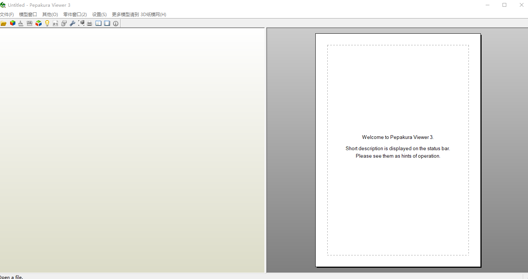The width and height of the screenshot is (528, 279).
Task: Open the 文件(F) menu
Action: pyautogui.click(x=7, y=15)
